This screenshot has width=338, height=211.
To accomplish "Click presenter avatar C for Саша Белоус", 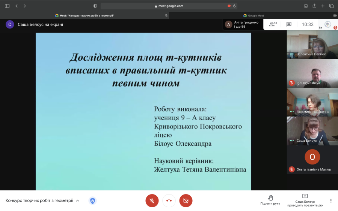I will point(10,24).
